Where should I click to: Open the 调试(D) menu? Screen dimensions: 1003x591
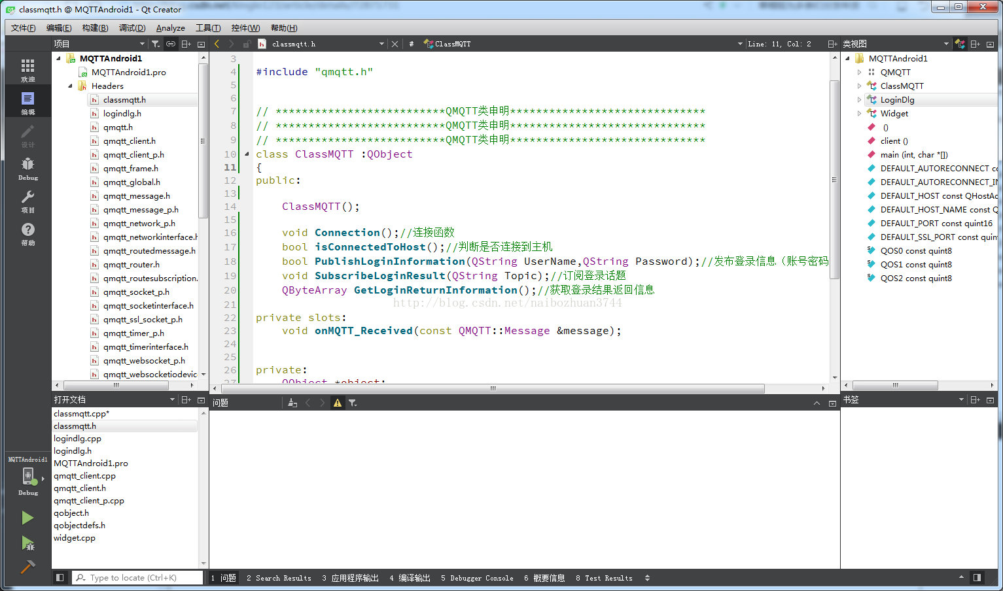[x=132, y=27]
